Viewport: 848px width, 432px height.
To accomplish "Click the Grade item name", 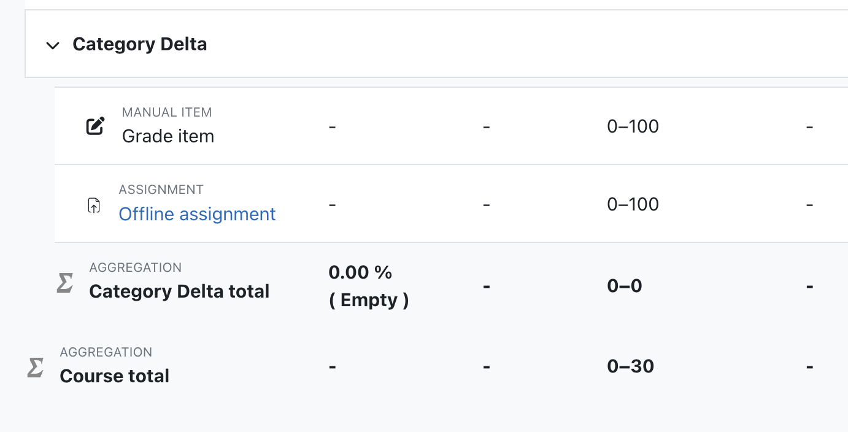I will 168,136.
